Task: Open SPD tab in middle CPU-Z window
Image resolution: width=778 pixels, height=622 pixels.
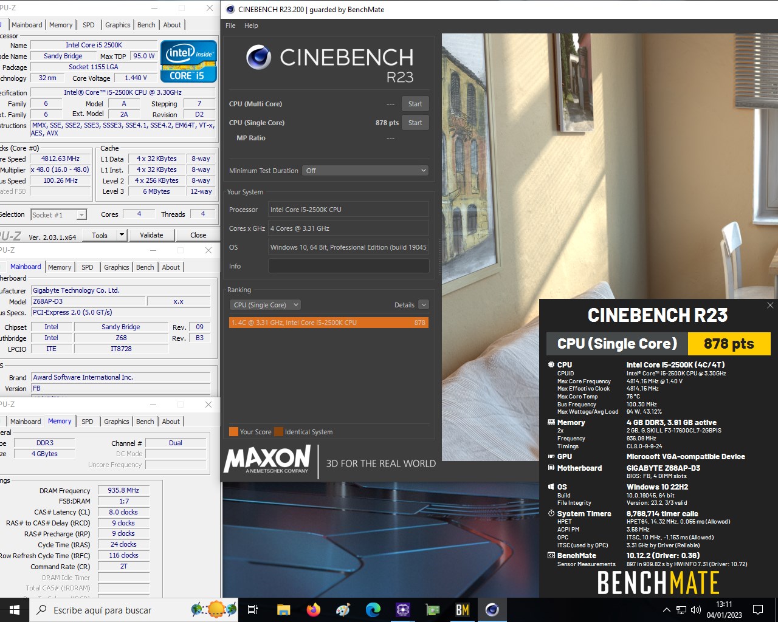Action: pos(88,267)
